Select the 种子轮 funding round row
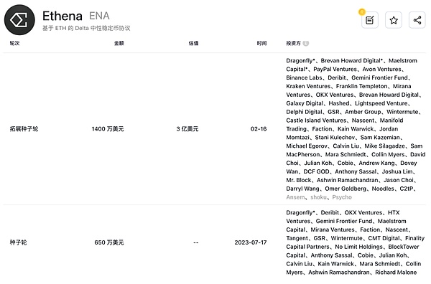Image resolution: width=431 pixels, height=284 pixels. [214, 242]
